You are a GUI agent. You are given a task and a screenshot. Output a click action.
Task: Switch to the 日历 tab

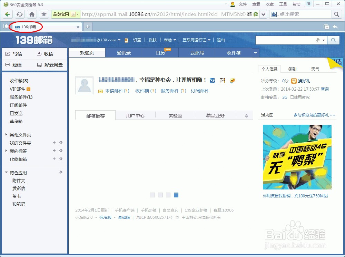coord(160,53)
